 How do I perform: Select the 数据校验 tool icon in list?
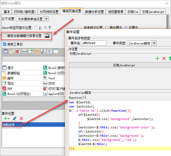pyautogui.click(x=4, y=73)
